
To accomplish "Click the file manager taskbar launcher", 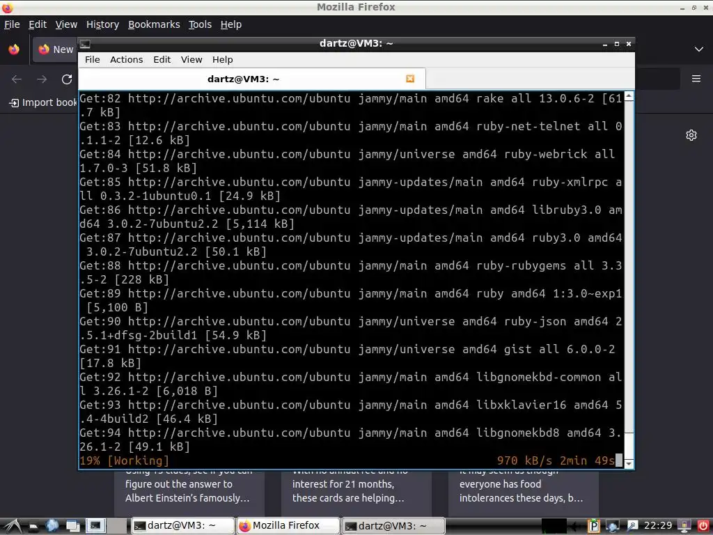I will pos(33,527).
